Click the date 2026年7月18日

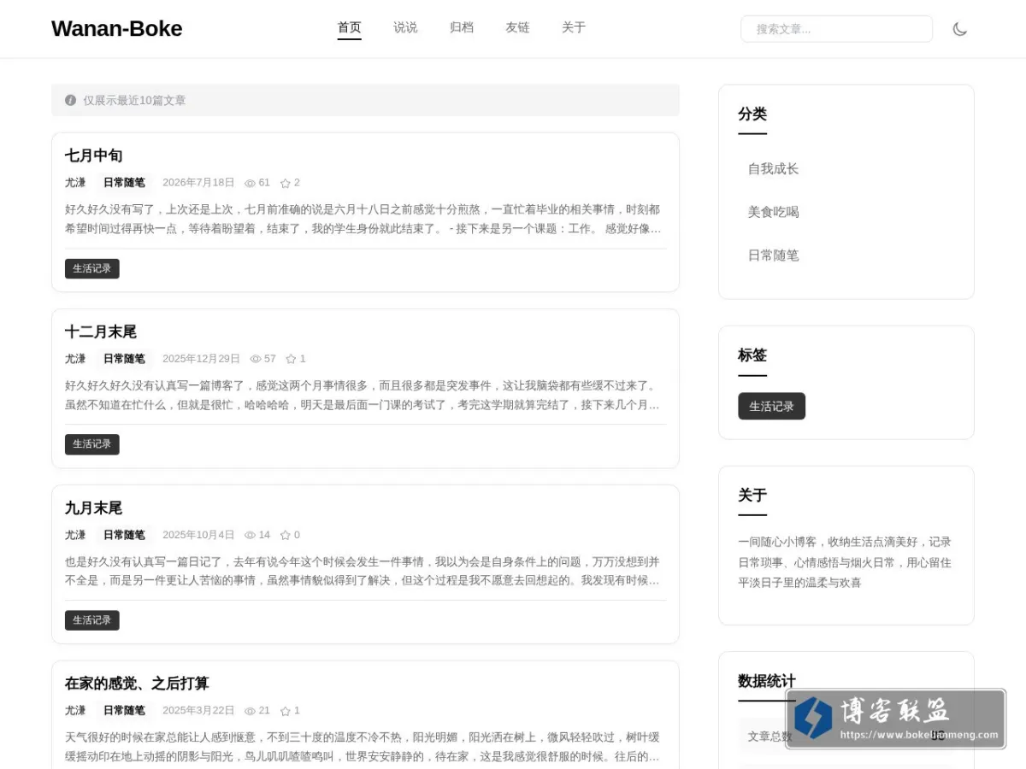point(198,183)
